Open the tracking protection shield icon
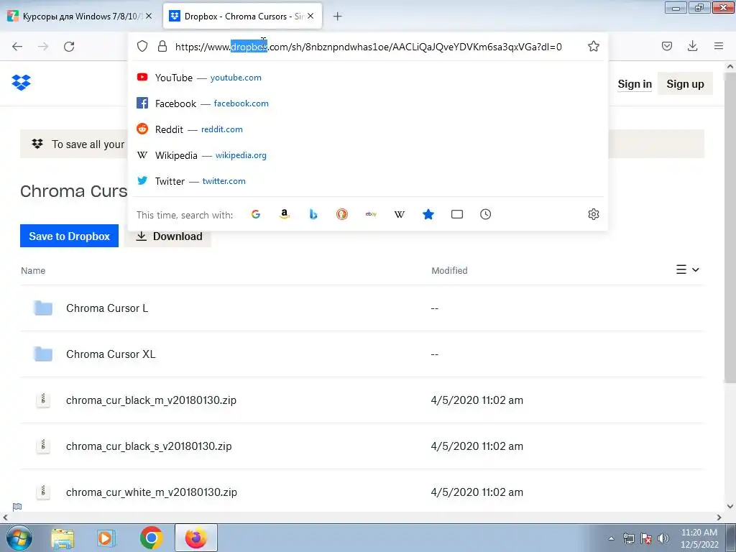Viewport: 736px width, 552px height. click(142, 46)
